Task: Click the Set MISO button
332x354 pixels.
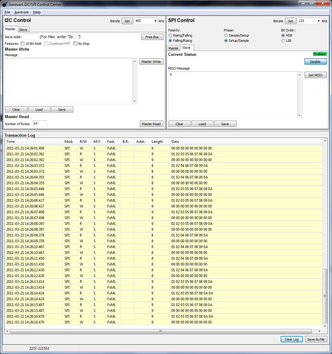Action: (x=315, y=75)
